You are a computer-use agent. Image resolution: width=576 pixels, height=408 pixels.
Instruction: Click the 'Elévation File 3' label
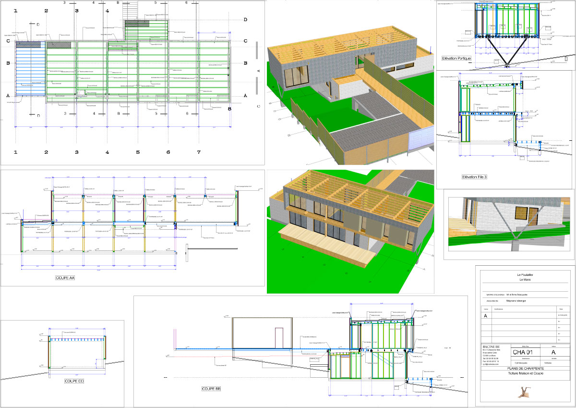[x=474, y=177]
